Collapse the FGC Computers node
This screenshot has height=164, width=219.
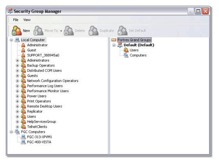coord(11,132)
